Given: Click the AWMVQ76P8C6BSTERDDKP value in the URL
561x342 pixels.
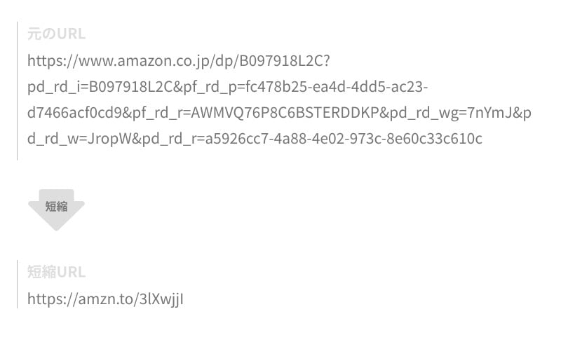Looking at the screenshot, I should pyautogui.click(x=284, y=113).
